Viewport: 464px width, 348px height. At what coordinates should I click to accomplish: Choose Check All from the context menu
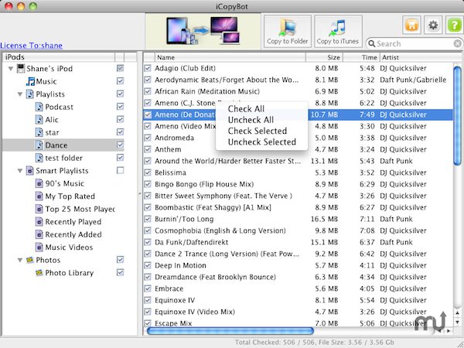pos(262,109)
